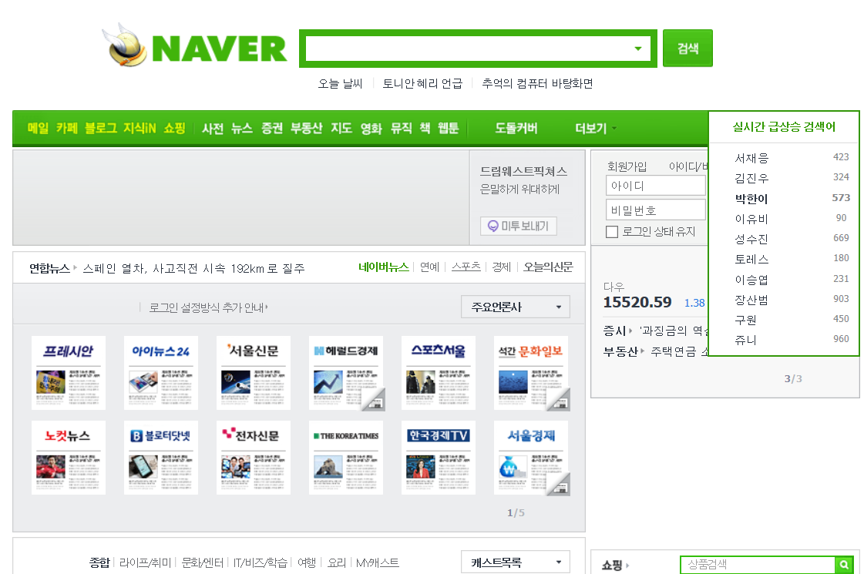
Task: Open the 토니안 혜리 언급 link
Action: click(422, 84)
